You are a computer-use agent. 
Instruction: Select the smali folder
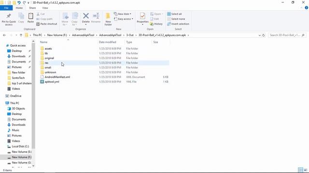click(x=48, y=67)
